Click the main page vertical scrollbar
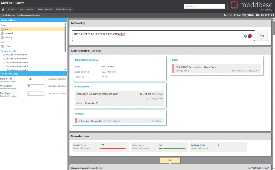The width and height of the screenshot is (275, 170). click(x=274, y=28)
